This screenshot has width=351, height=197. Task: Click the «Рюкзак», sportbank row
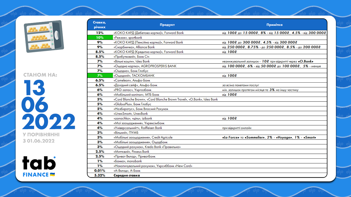(128, 37)
